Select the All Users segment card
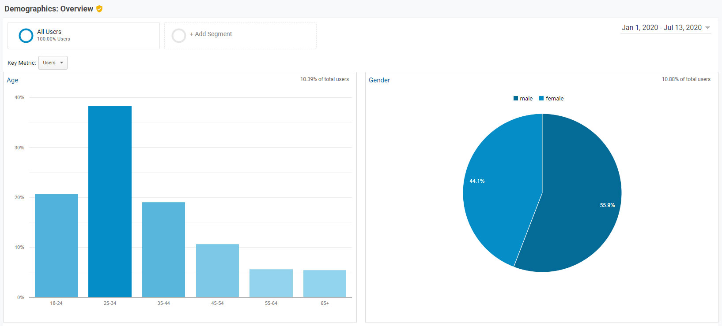This screenshot has width=722, height=326. [x=83, y=36]
